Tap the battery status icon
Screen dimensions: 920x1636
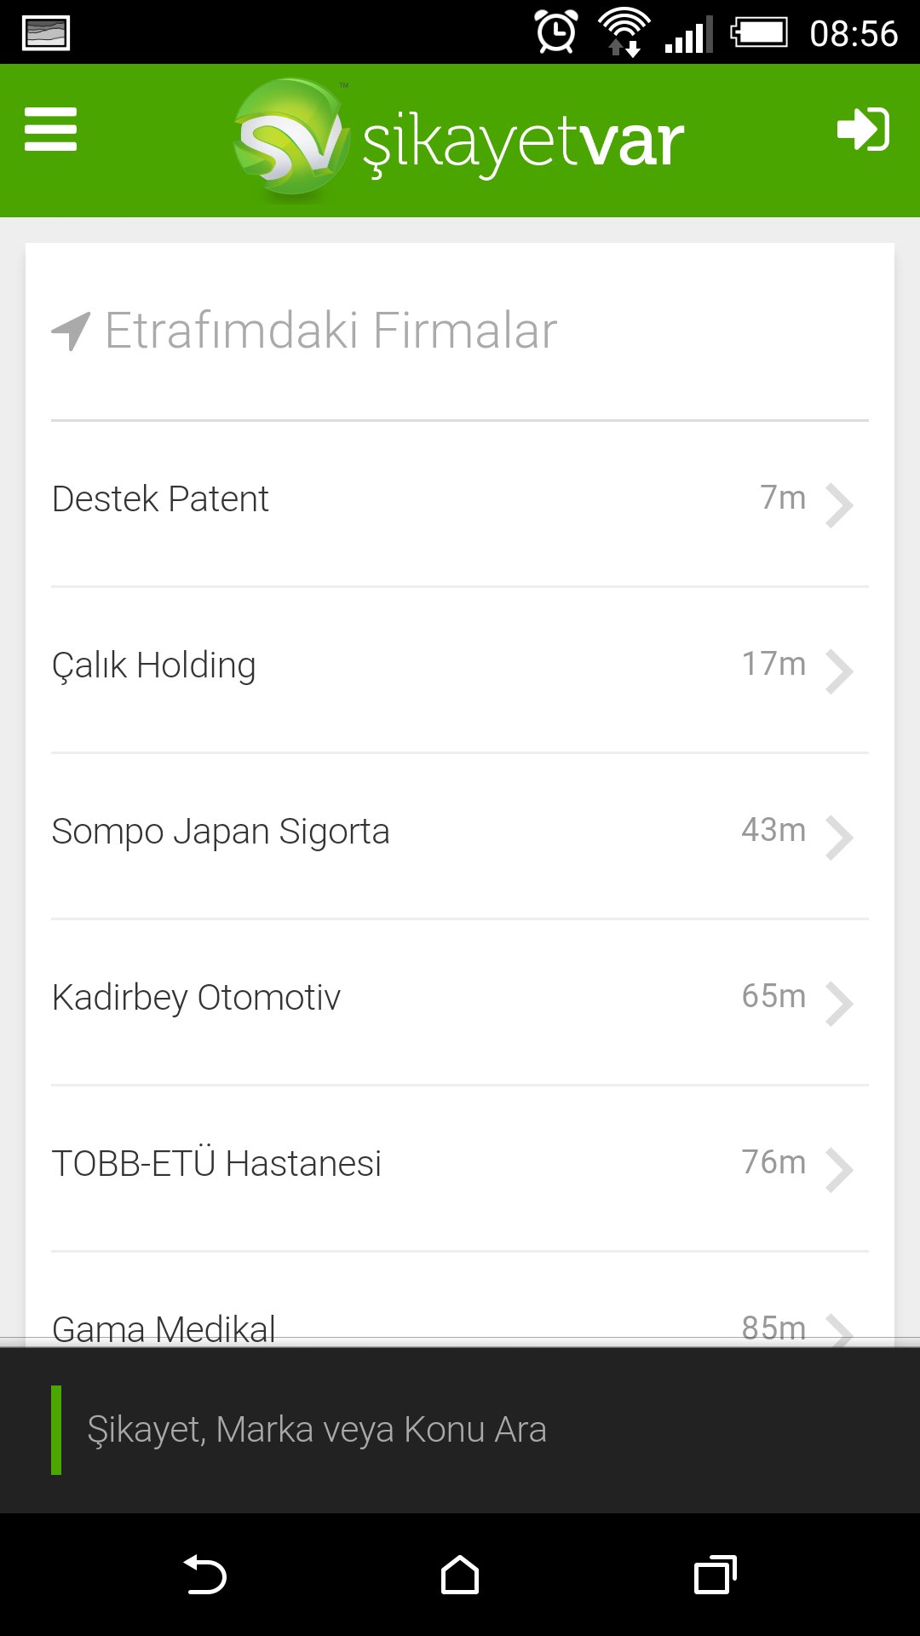click(759, 33)
